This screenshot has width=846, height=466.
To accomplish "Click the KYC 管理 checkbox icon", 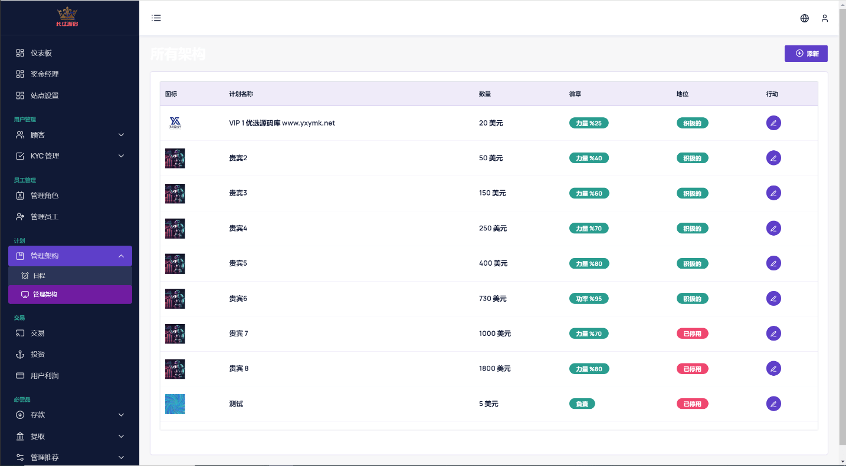I will tap(20, 156).
